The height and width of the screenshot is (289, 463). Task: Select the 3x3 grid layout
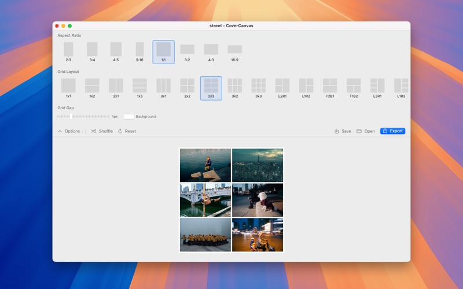259,88
